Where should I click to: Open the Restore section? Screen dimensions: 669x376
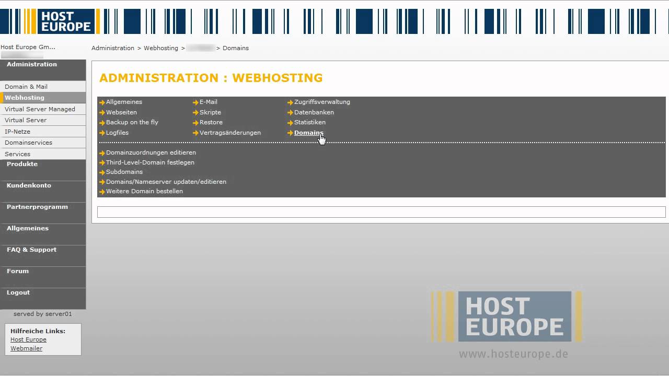click(211, 122)
